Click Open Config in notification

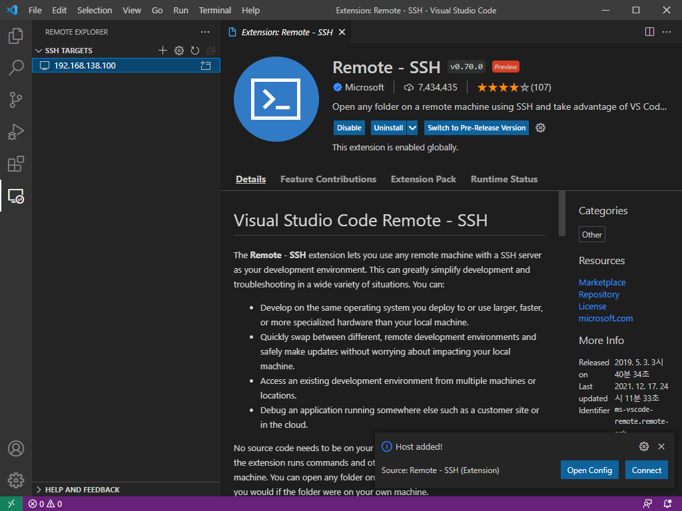(589, 470)
